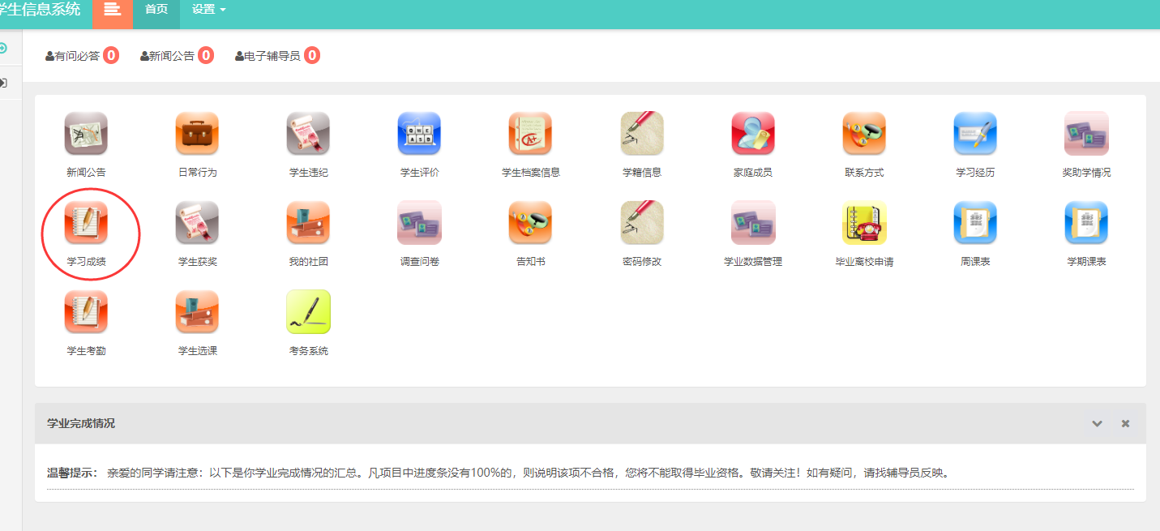The image size is (1160, 531).
Task: Open the 我的社团 clubs icon
Action: tap(308, 223)
